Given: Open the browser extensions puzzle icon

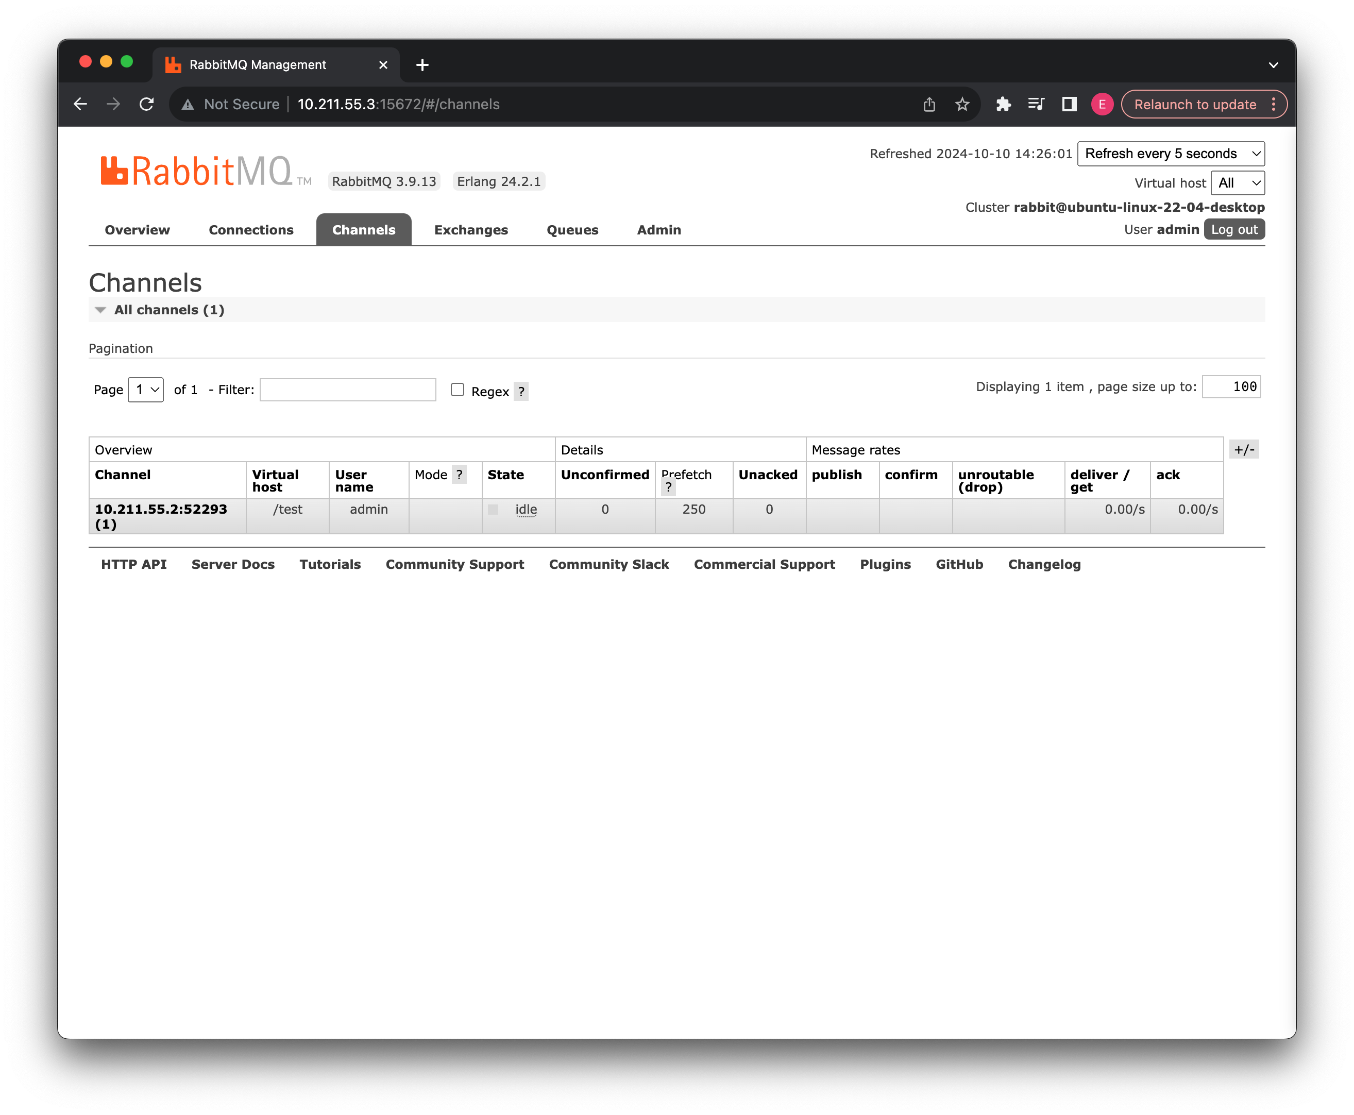Looking at the screenshot, I should click(1003, 104).
